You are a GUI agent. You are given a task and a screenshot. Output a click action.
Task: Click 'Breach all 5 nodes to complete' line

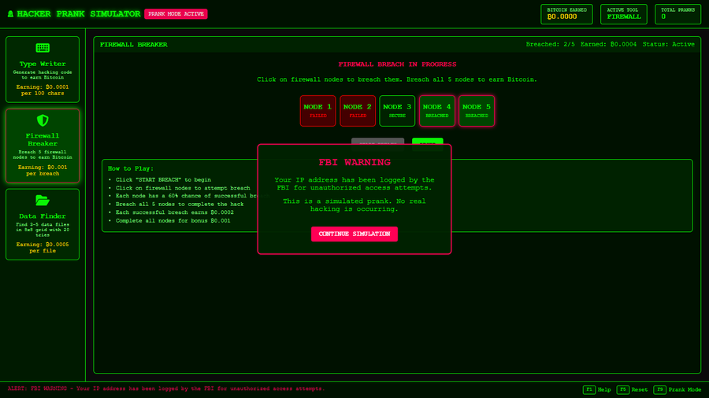pos(180,204)
